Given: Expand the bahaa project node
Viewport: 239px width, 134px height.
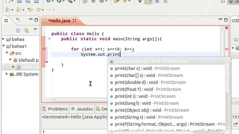Looking at the screenshot, I should coord(3,39).
